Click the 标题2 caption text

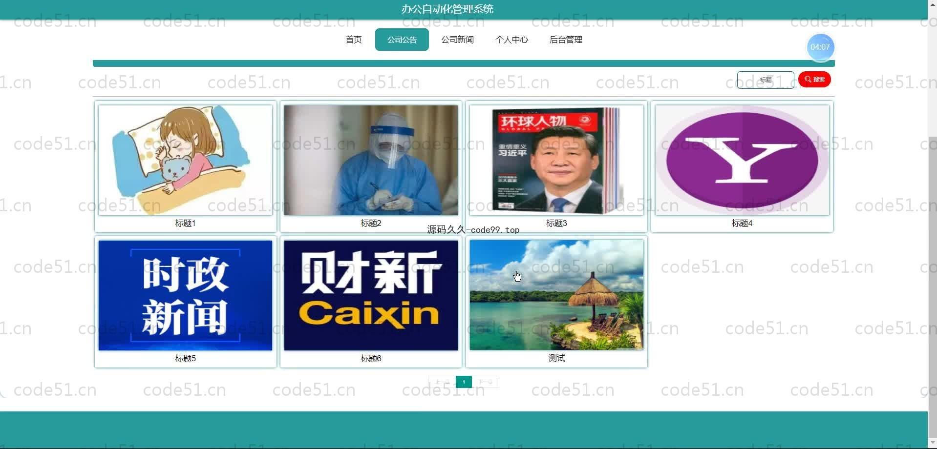(371, 223)
